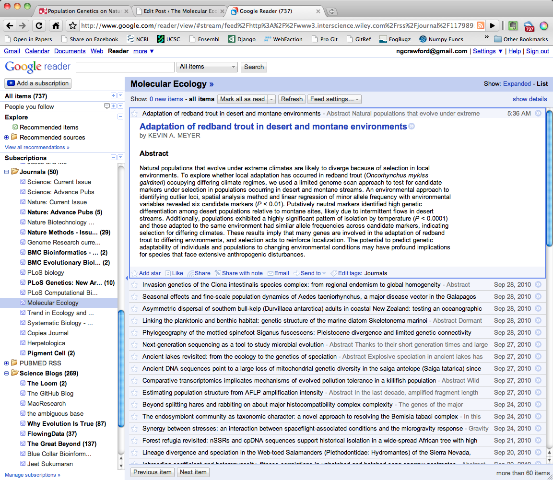Star the Next-generation sequencing microbial evolution item
553x480 pixels.
[x=134, y=345]
